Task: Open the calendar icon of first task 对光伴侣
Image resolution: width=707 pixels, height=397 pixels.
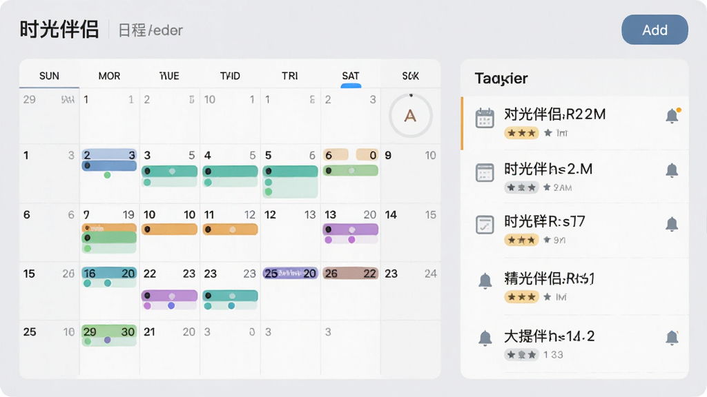Action: (485, 119)
